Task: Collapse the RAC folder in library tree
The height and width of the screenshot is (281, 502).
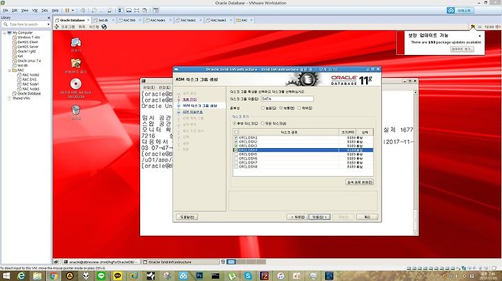Action: tap(9, 70)
